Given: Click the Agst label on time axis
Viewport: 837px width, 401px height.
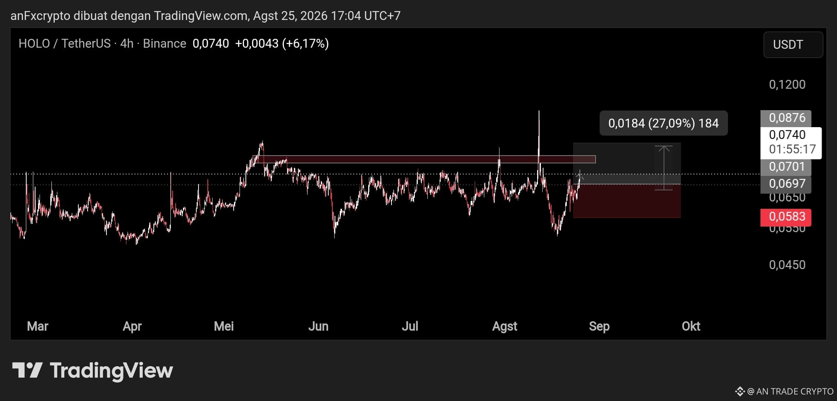Looking at the screenshot, I should (x=505, y=326).
